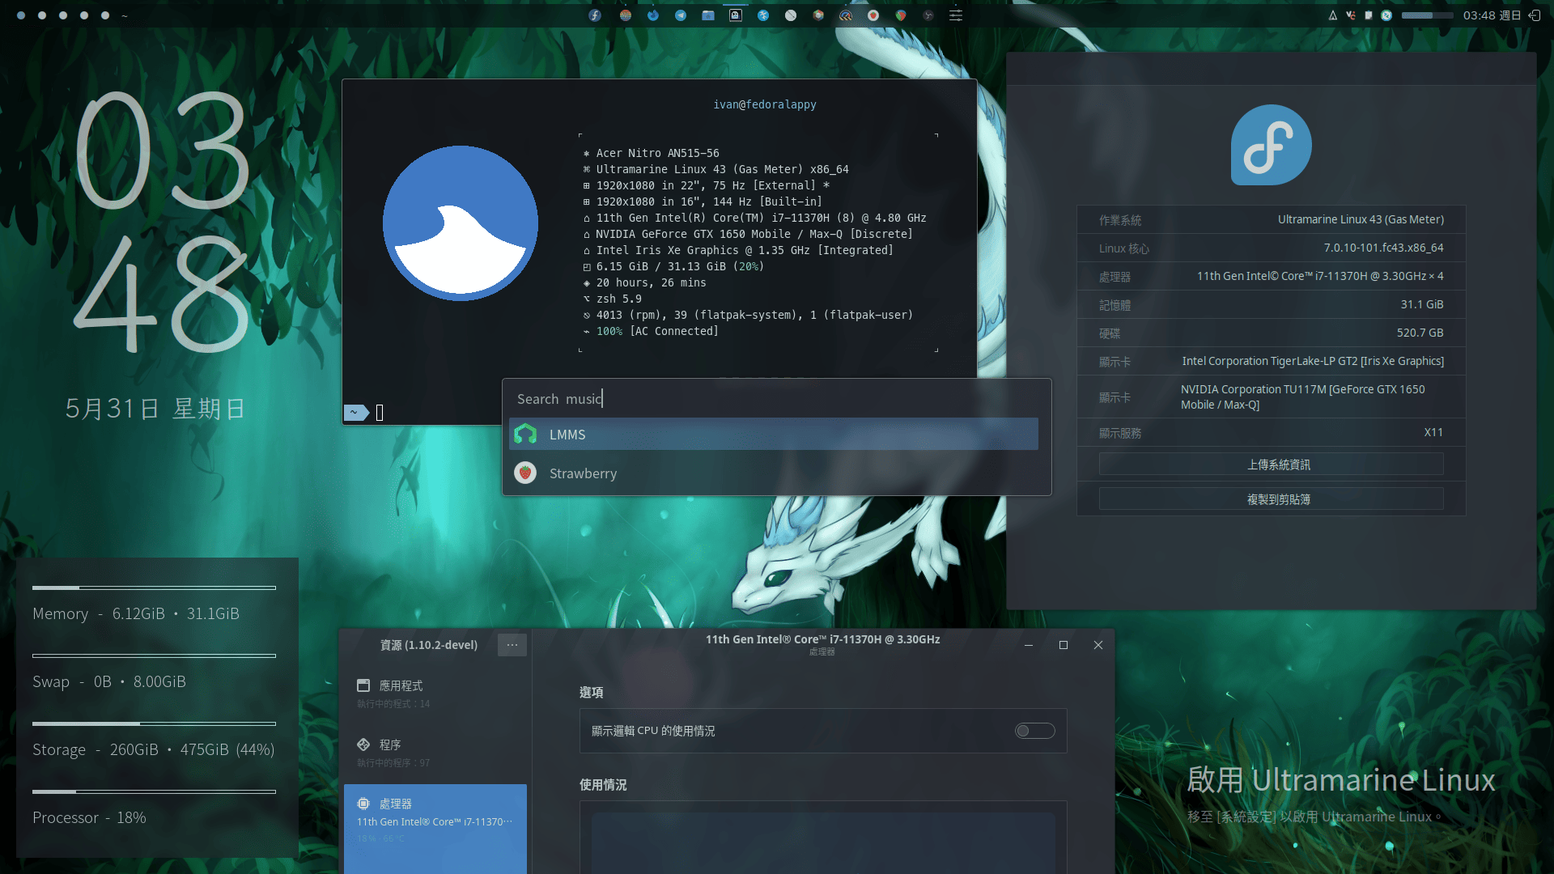Viewport: 1554px width, 874px height.
Task: Open the round blue-green arrows tray icon
Action: pos(1386,15)
